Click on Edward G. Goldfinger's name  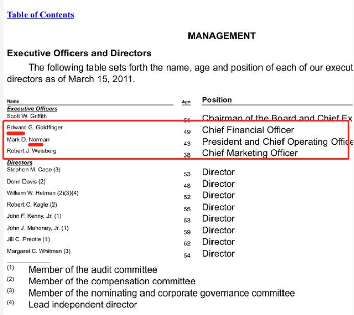point(35,127)
